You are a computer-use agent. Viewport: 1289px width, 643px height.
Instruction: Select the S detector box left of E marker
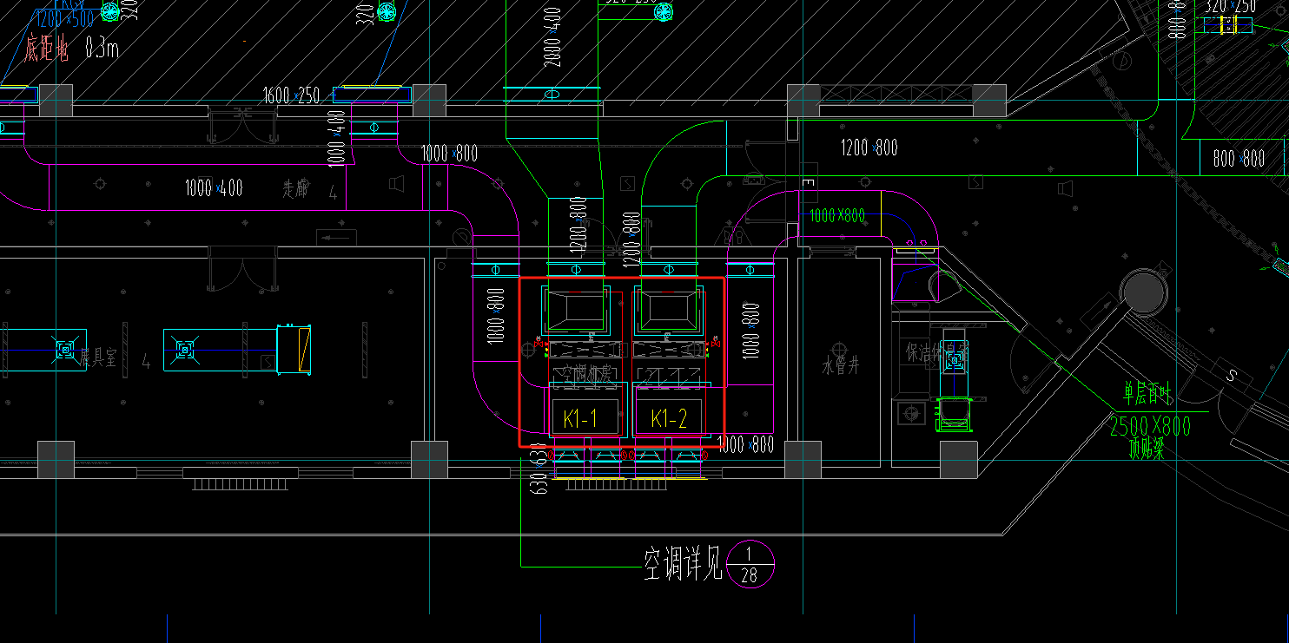coord(629,184)
